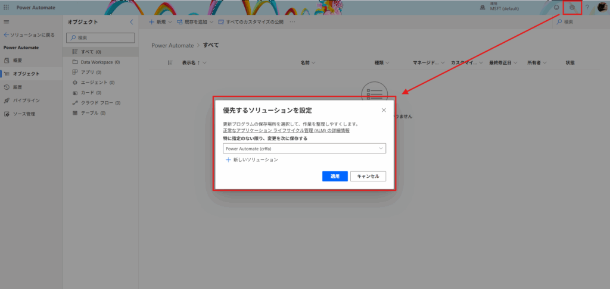Go back via ソリューションに戻る
This screenshot has height=289, width=610.
click(29, 35)
